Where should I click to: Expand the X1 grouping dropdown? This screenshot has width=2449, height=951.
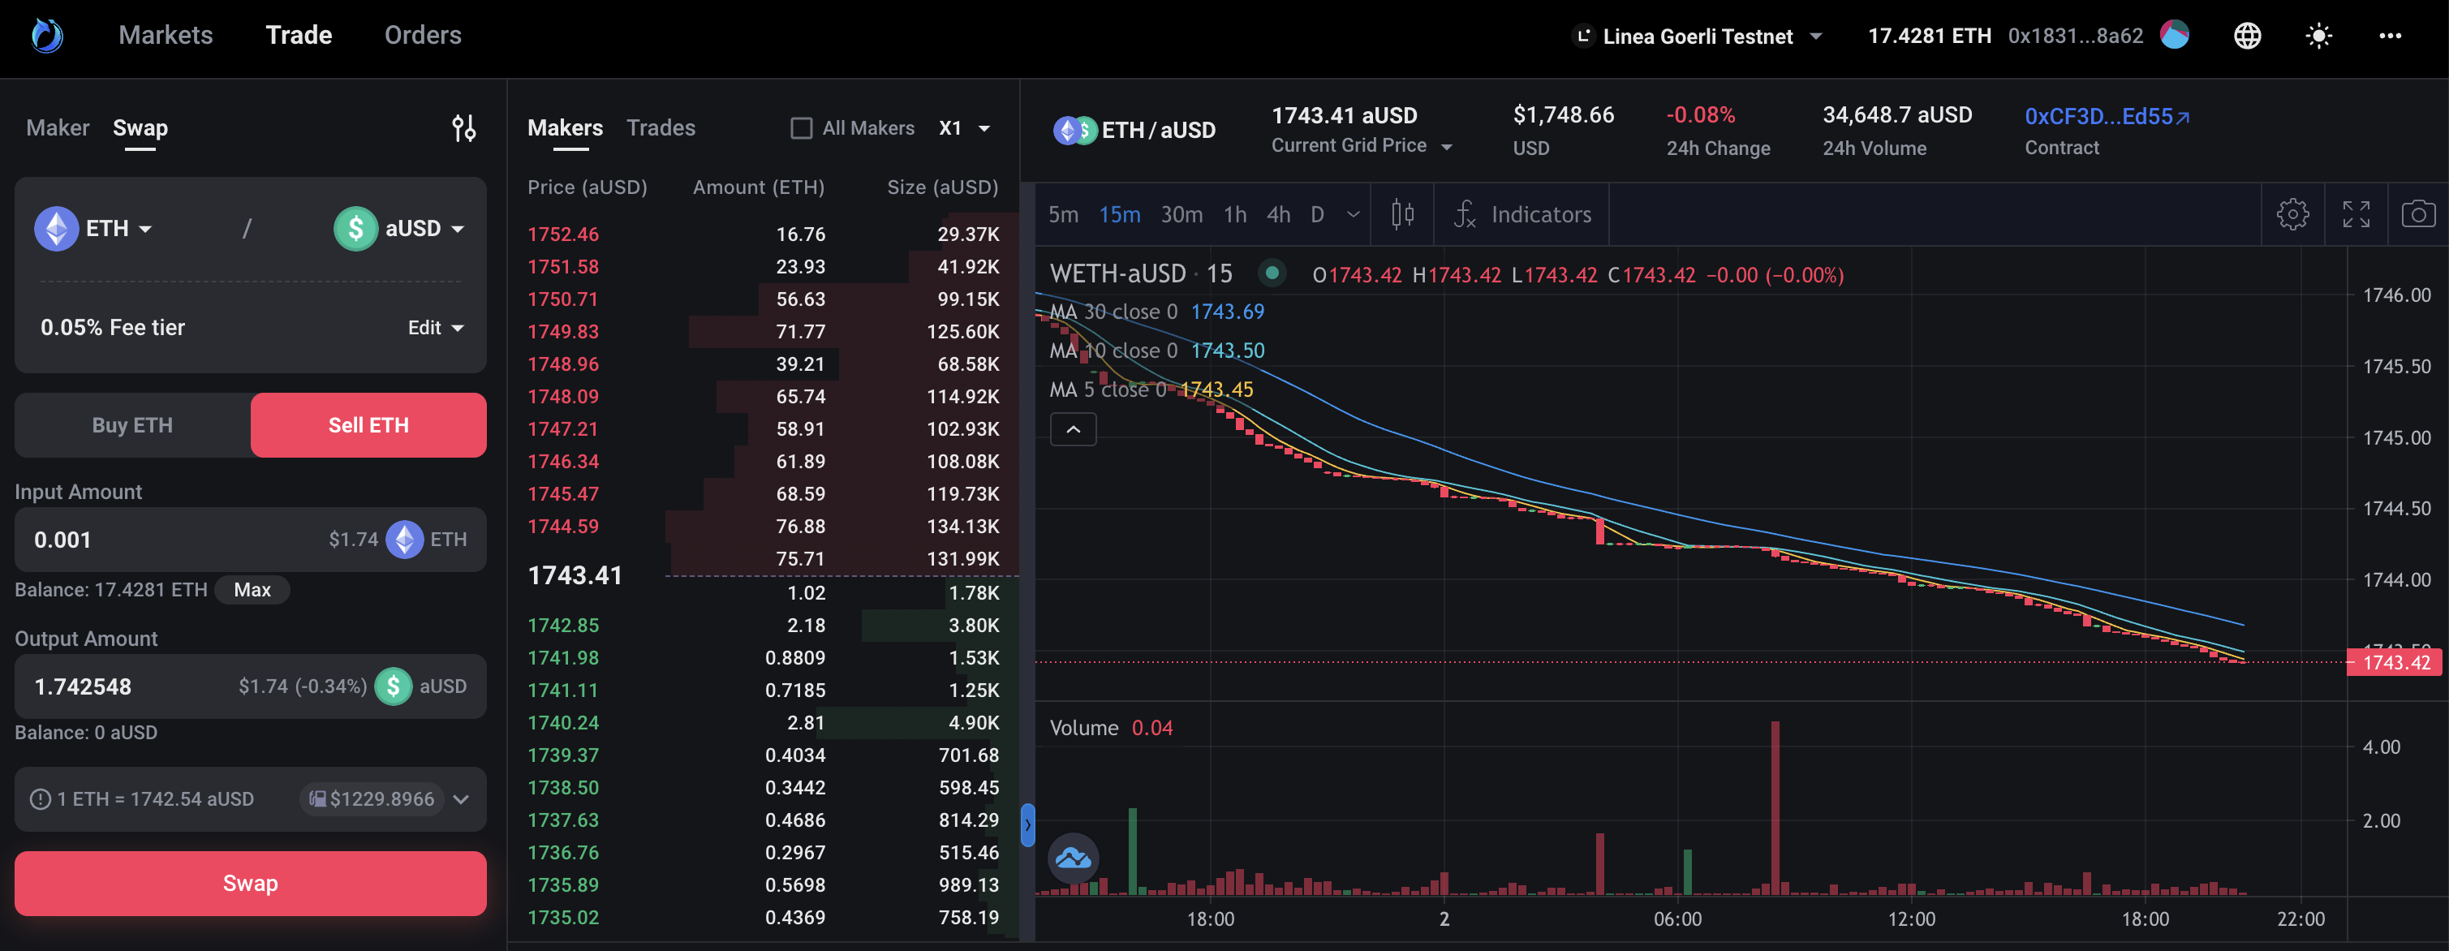[964, 128]
